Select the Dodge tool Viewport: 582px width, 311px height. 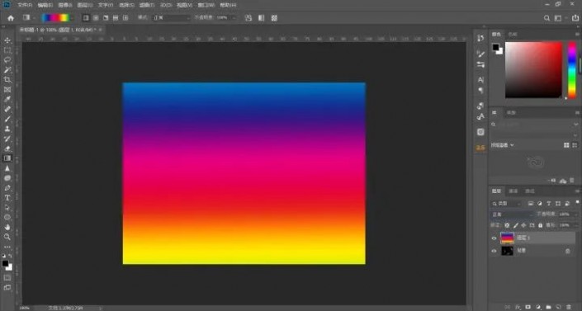[x=7, y=178]
